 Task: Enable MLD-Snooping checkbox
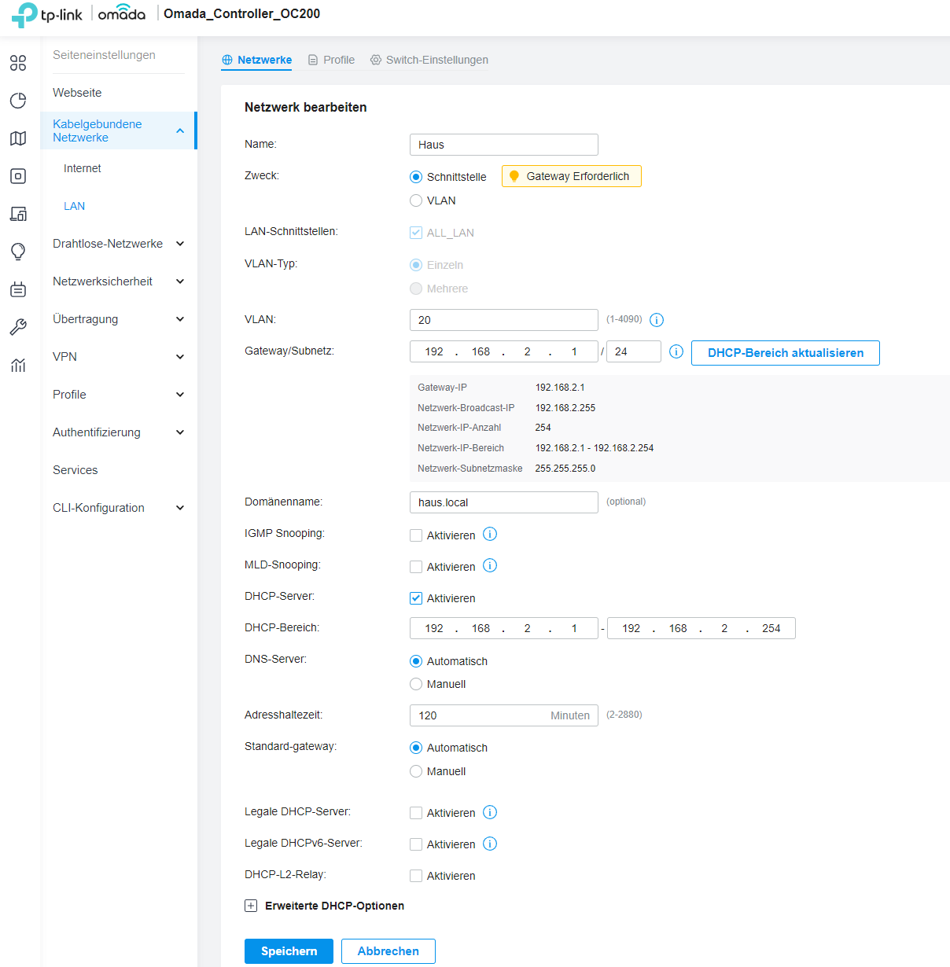(x=416, y=567)
